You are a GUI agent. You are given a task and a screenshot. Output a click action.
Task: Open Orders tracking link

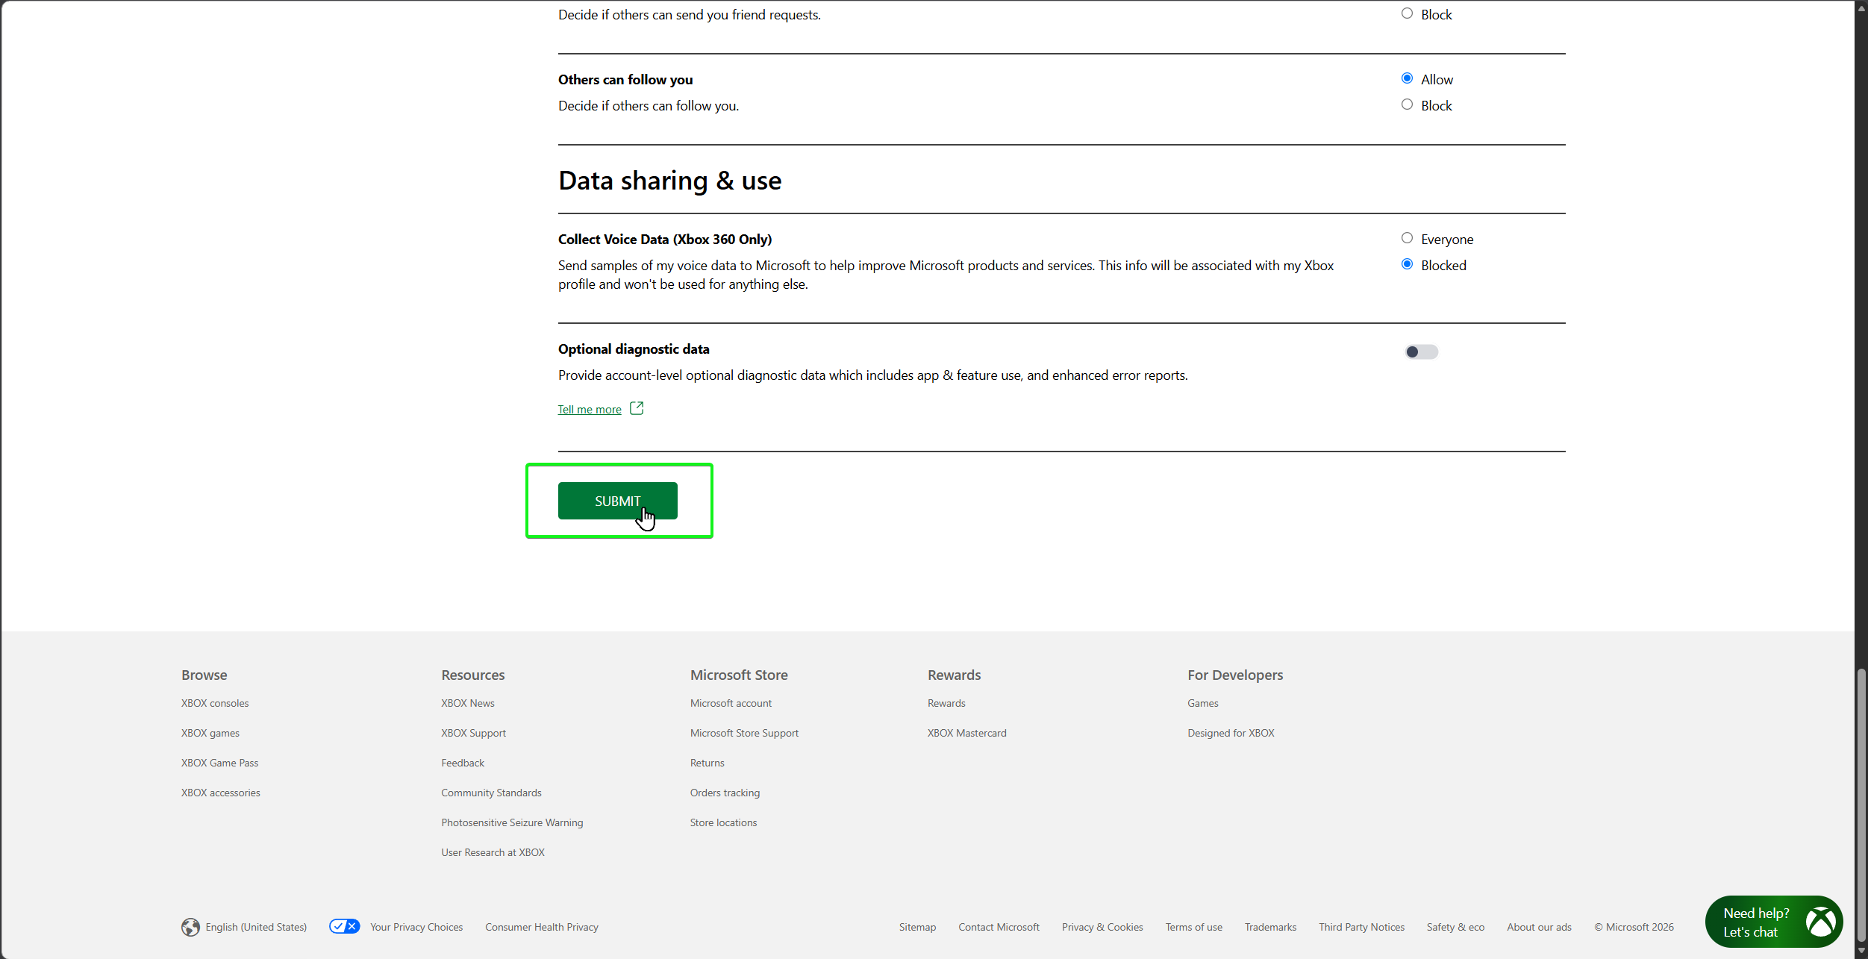coord(725,793)
